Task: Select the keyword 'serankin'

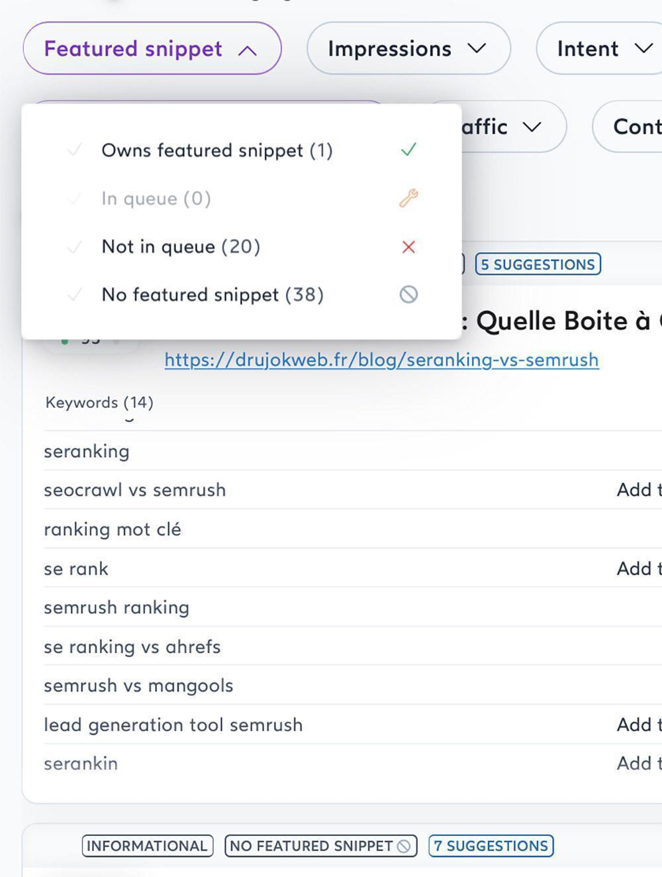Action: coord(81,764)
